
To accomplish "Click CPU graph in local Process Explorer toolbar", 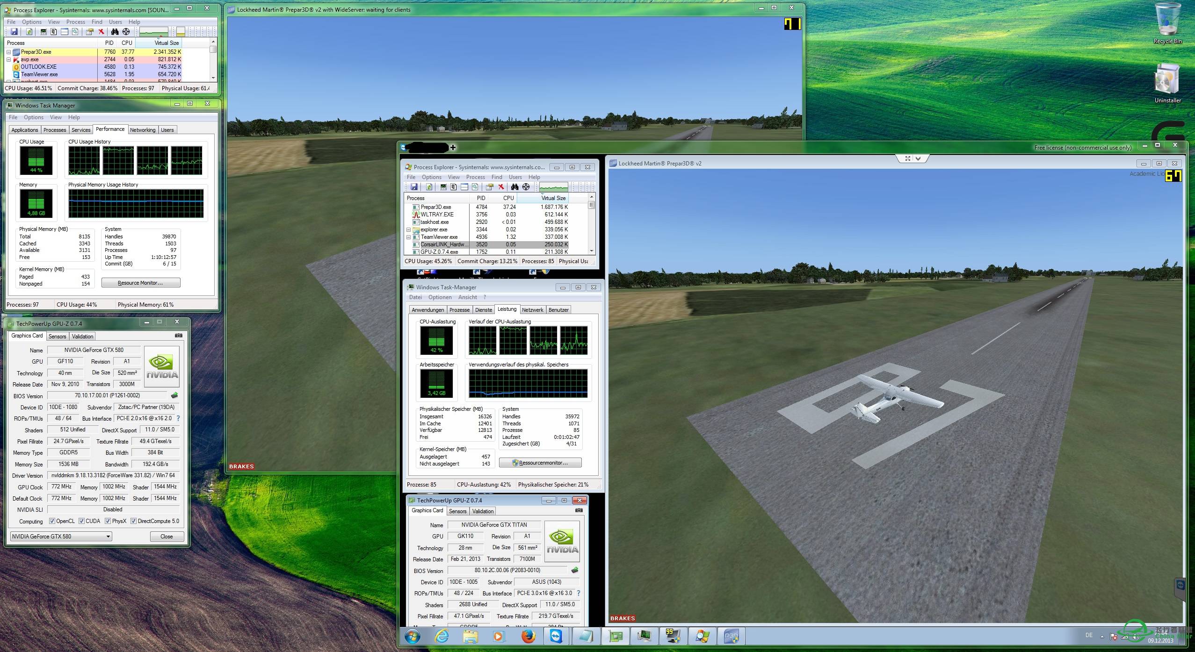I will coord(154,32).
